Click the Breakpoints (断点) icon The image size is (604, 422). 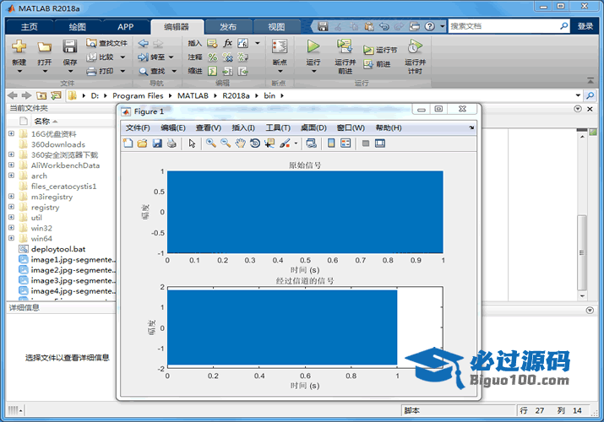pos(280,46)
